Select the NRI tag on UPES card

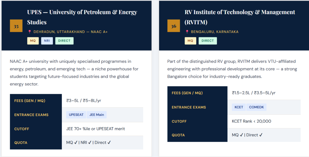click(x=47, y=41)
